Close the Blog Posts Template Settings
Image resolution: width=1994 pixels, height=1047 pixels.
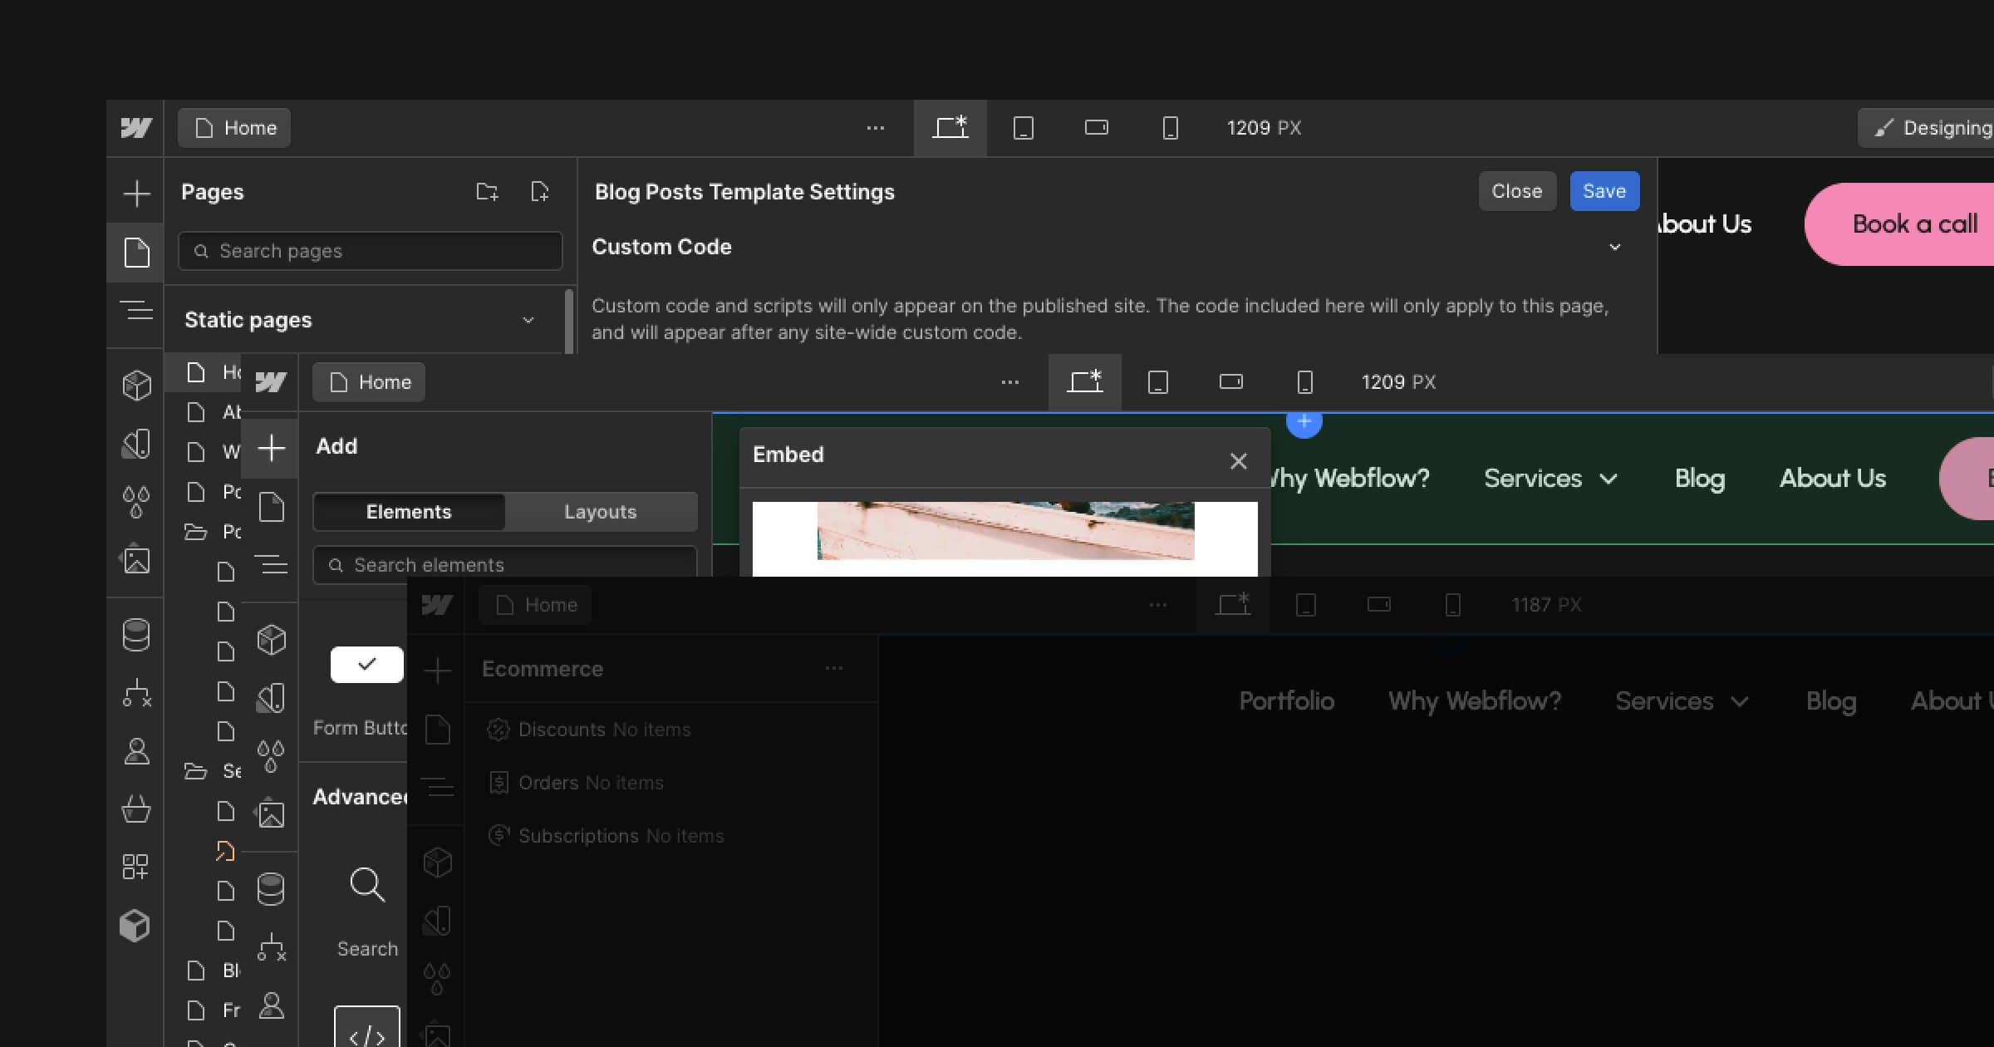1517,191
